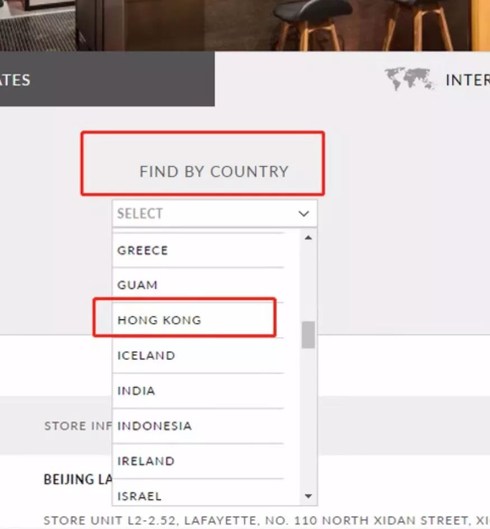Select GREECE from the country list

[x=143, y=250]
